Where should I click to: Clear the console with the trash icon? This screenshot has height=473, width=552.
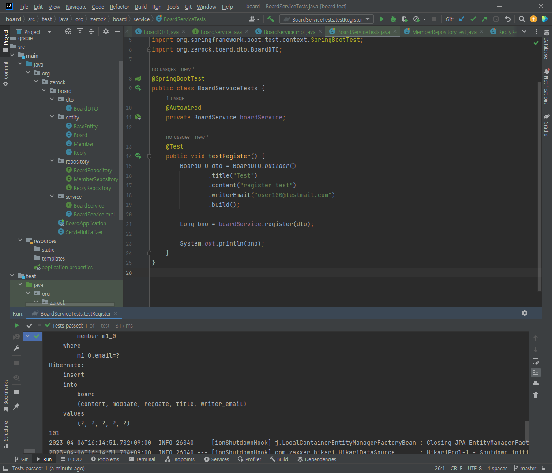536,395
